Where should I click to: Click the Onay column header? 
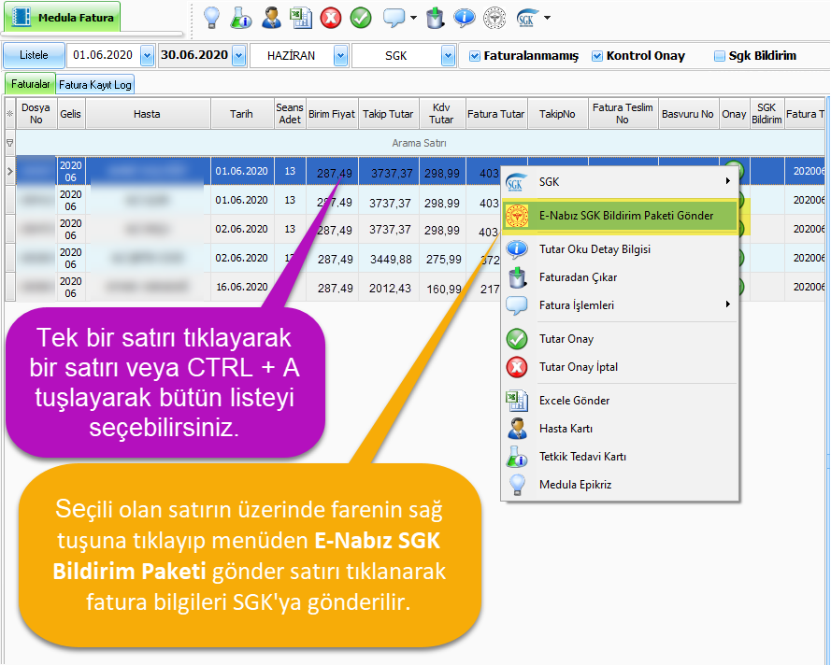click(x=734, y=113)
